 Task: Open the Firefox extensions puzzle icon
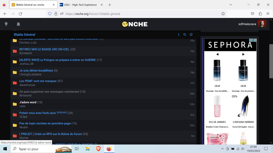(x=260, y=14)
